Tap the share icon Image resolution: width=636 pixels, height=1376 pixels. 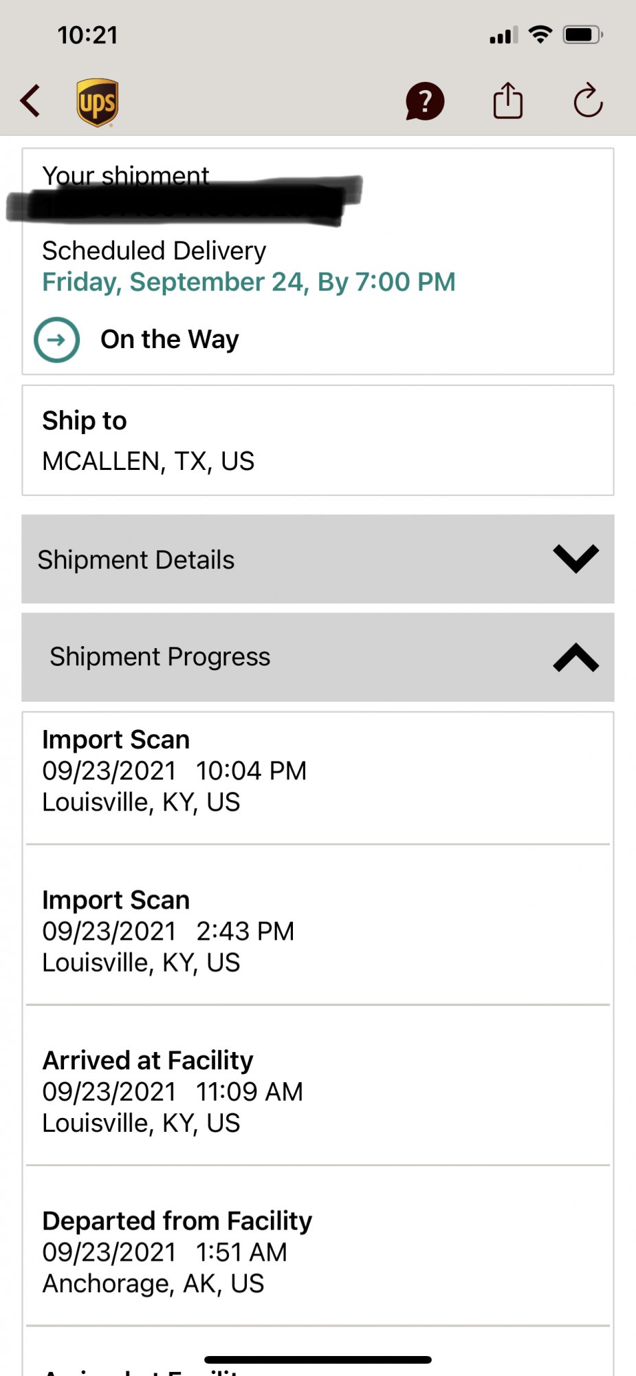click(x=508, y=101)
